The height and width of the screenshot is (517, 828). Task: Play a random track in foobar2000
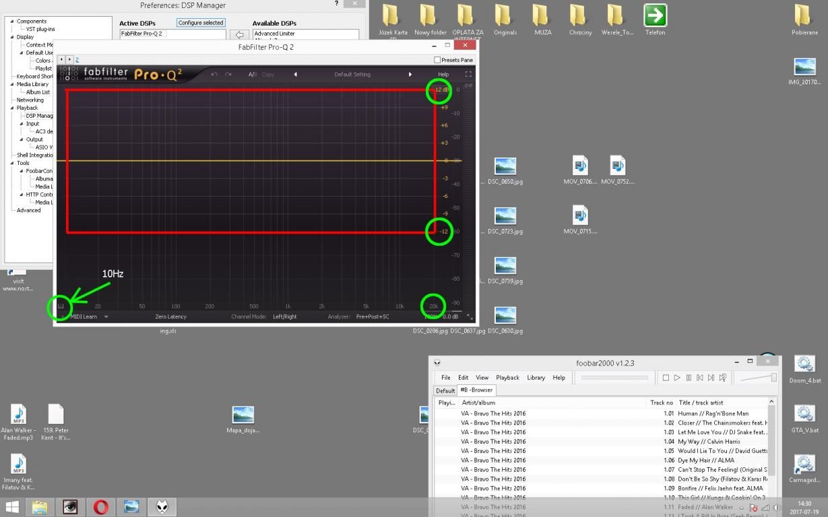tap(722, 378)
